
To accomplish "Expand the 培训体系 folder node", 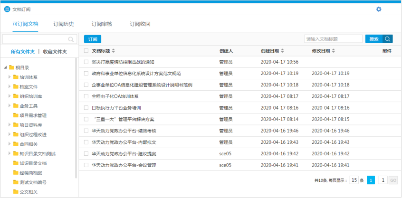I will [10, 77].
